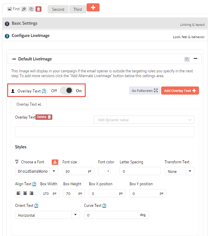This screenshot has height=236, width=208.
Task: Click the Add Overlay Text button
Action: [x=180, y=91]
